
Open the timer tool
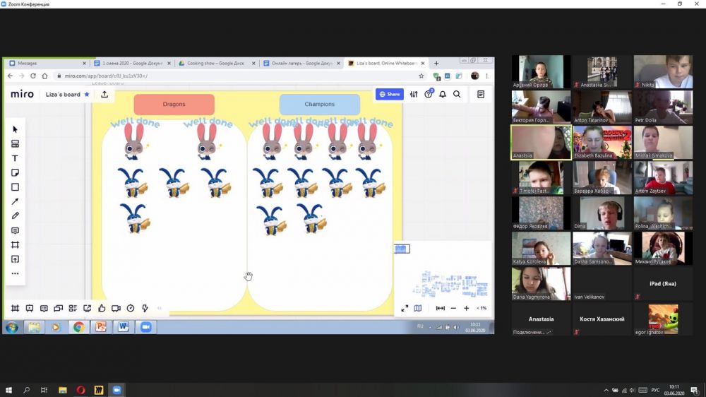click(130, 308)
